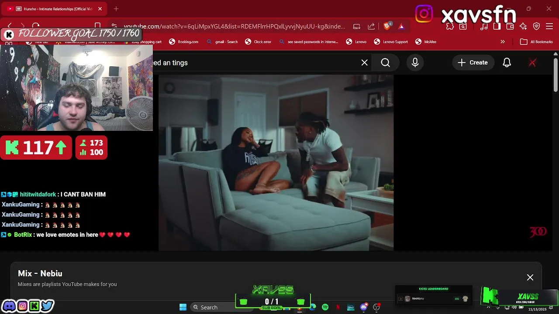Open Discord from the taskbar
The height and width of the screenshot is (314, 559).
(x=364, y=307)
